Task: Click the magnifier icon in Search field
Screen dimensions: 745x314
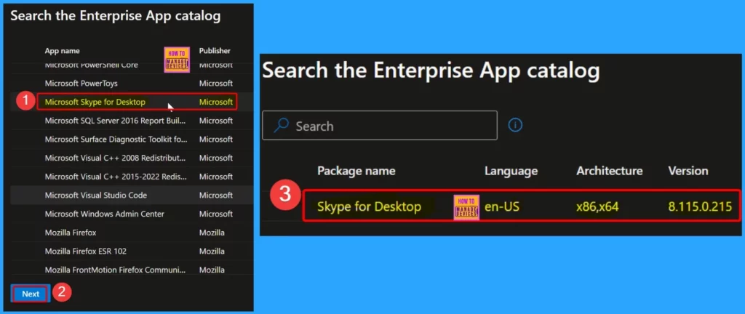Action: pyautogui.click(x=282, y=126)
